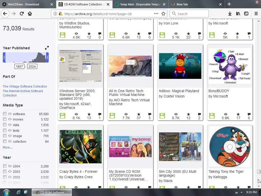This screenshot has width=261, height=196.
Task: Click the Year Published histogram bars
Action: (x=26, y=57)
